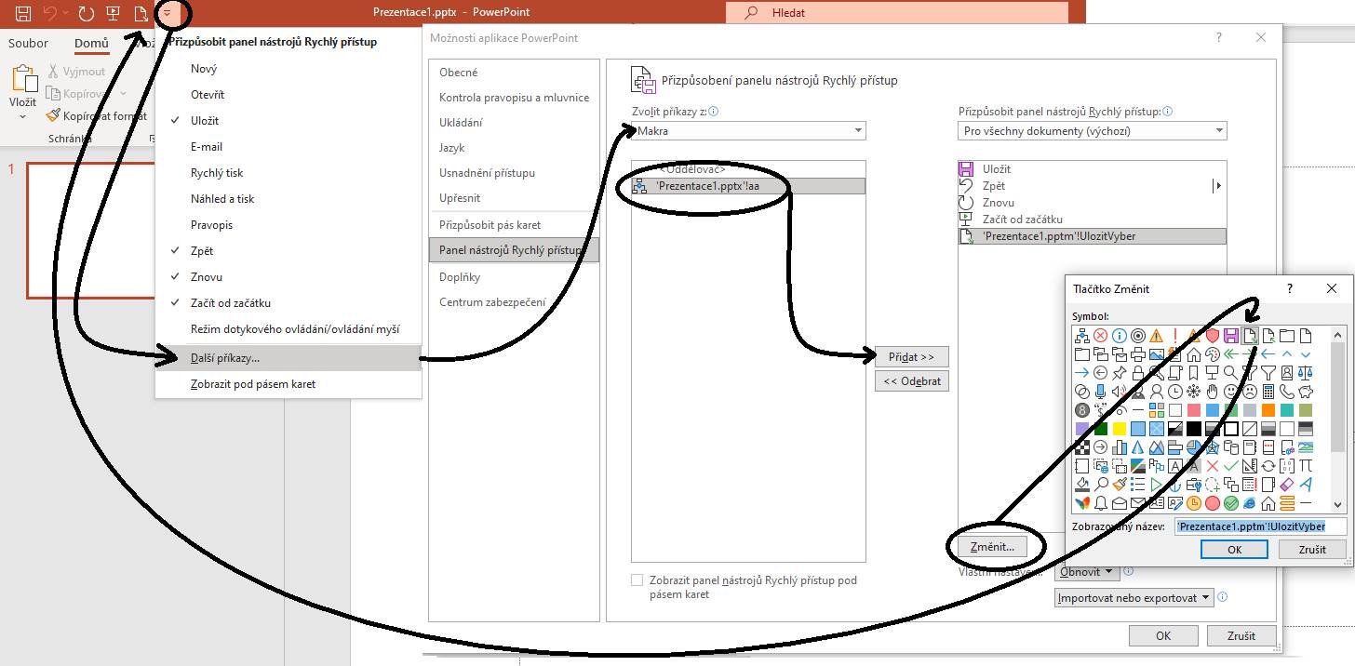Select the red shield symbol
Screen dimensions: 1355x666
pyautogui.click(x=1213, y=336)
